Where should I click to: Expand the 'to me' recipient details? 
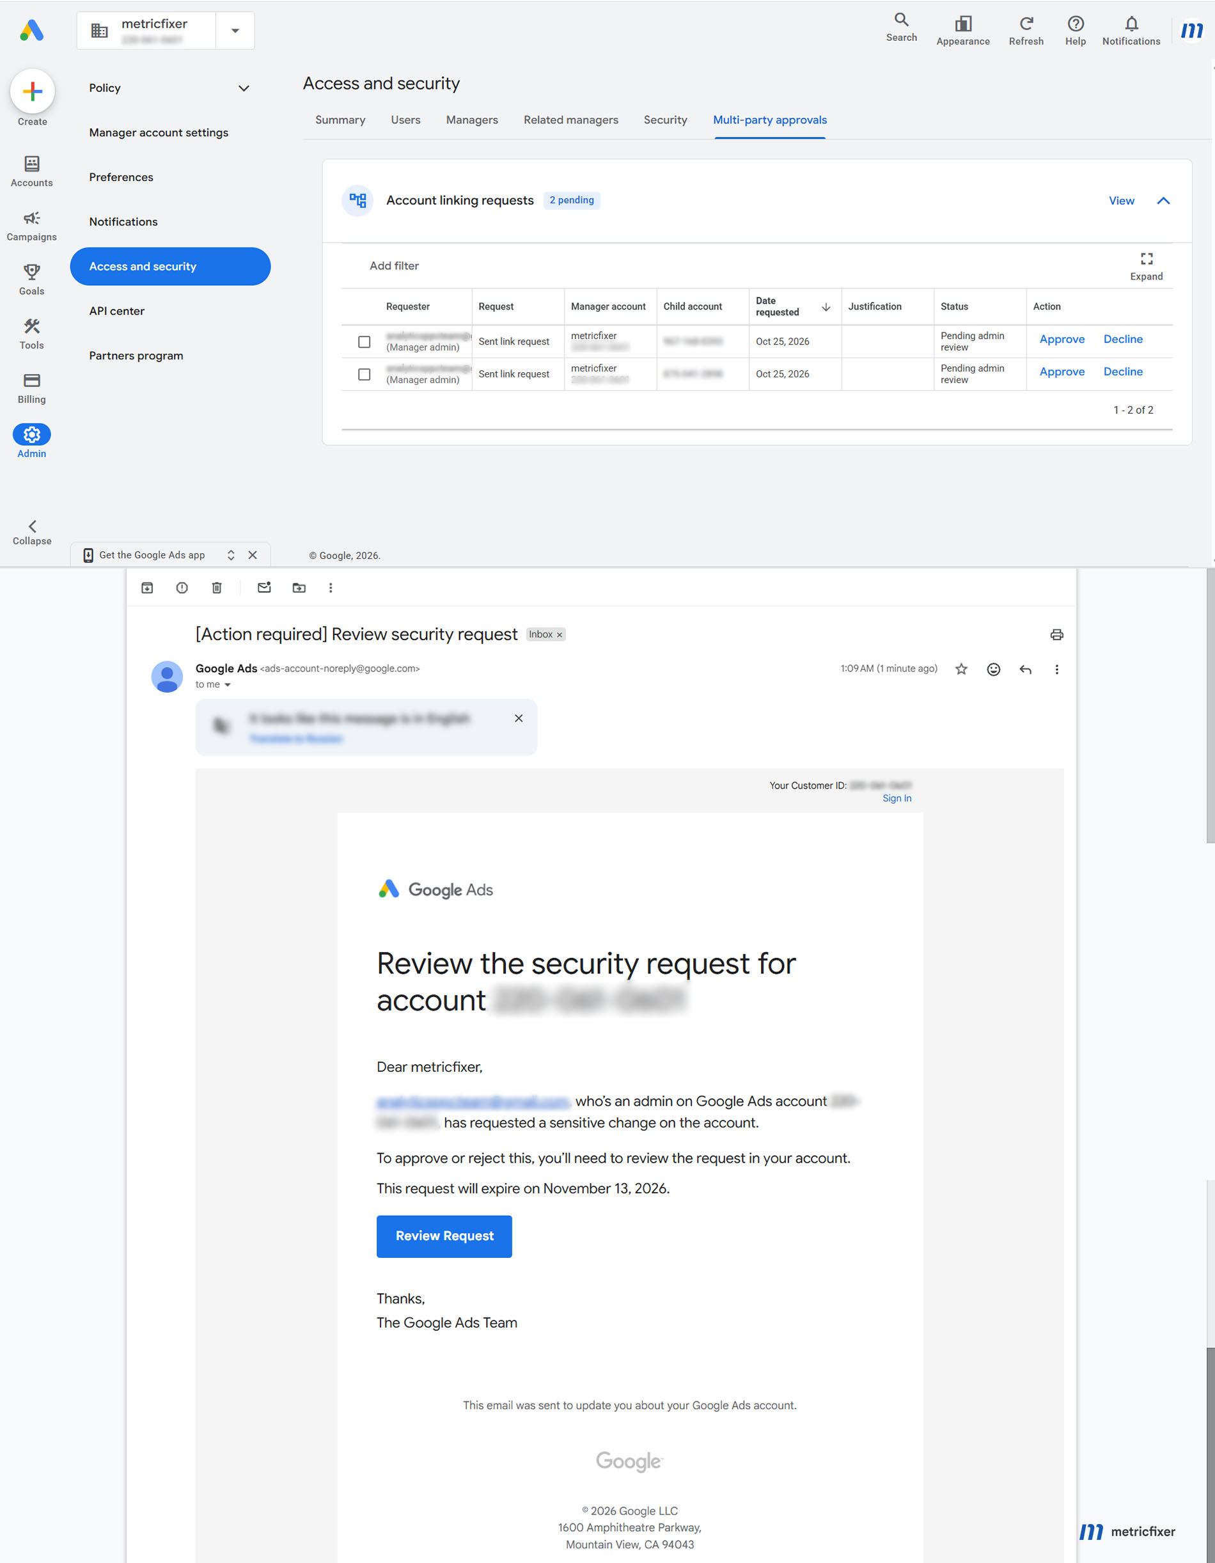228,685
